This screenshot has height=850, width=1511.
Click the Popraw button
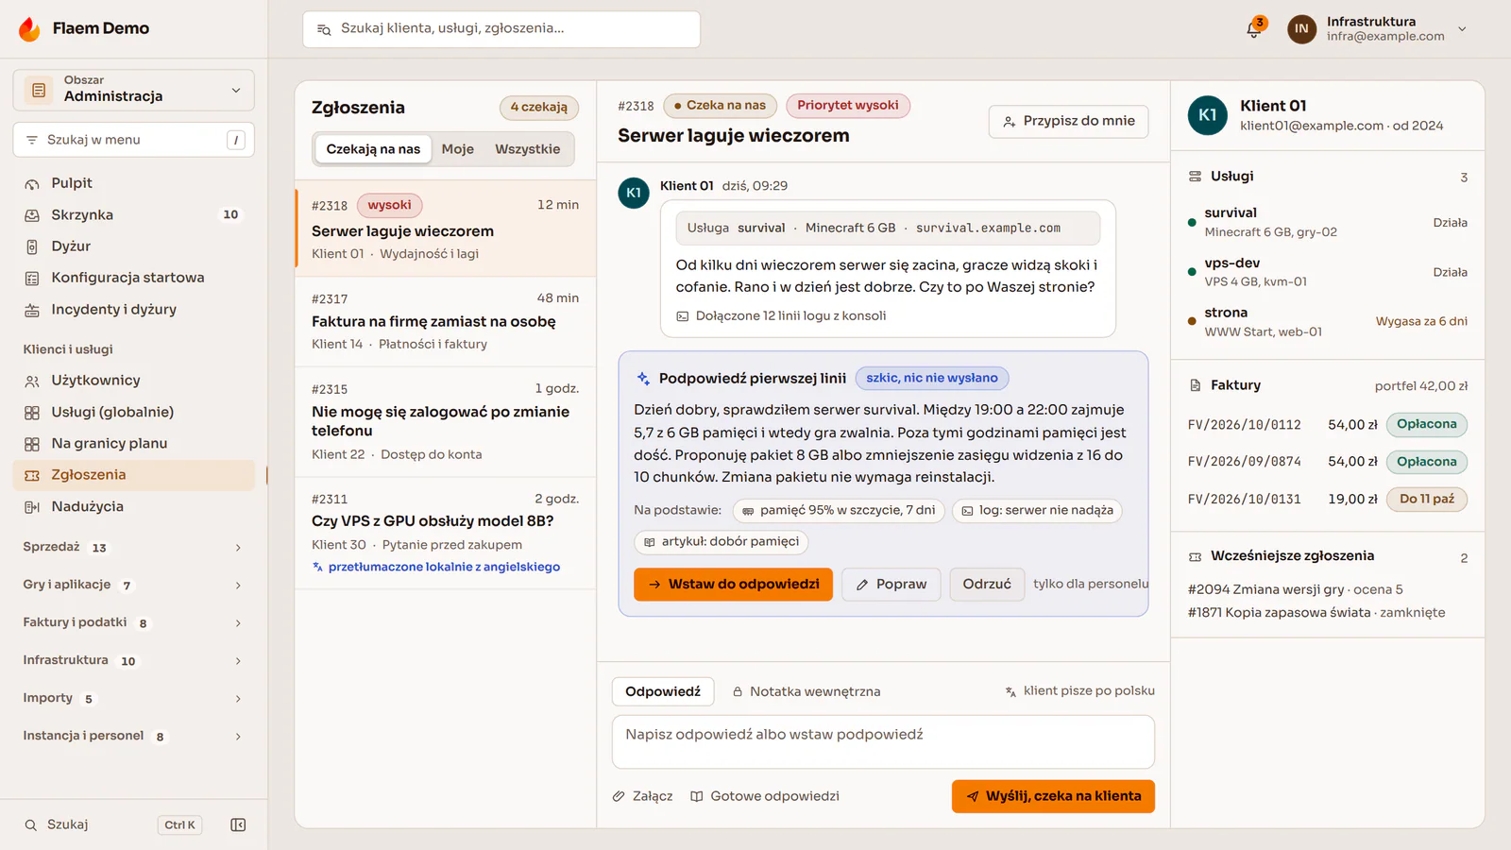click(x=891, y=585)
